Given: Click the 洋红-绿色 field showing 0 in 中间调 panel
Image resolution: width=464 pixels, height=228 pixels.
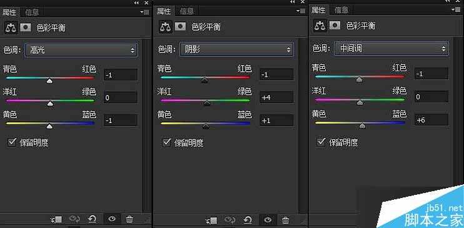Looking at the screenshot, I should (x=431, y=96).
